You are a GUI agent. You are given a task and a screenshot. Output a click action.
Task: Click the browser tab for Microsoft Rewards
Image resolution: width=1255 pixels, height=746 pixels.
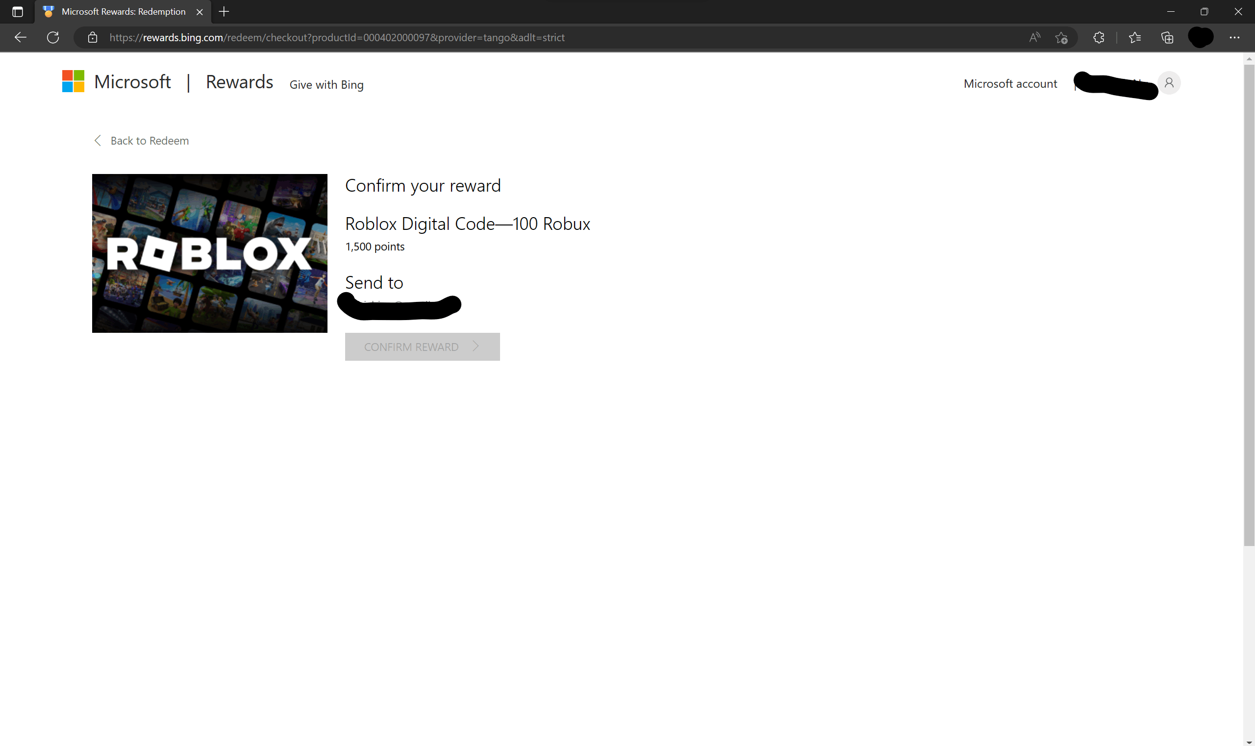coord(125,12)
